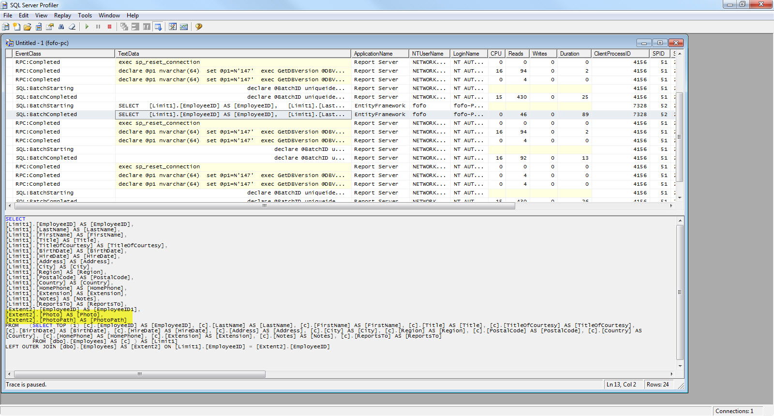Screen dimensions: 774x416
Task: Click the Pause Trace toolbar button
Action: 98,27
